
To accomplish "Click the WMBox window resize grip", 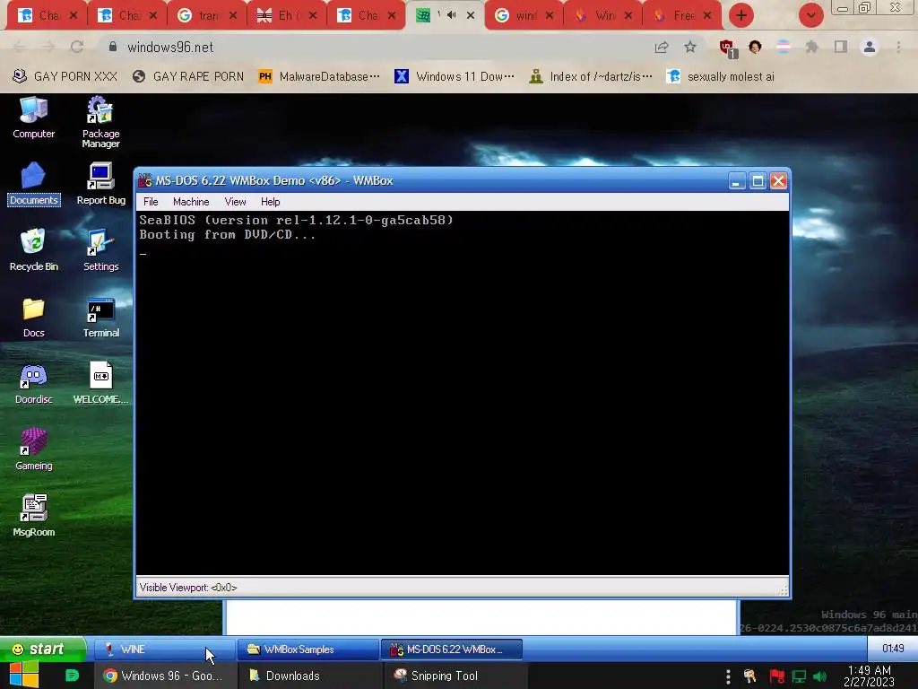I will [783, 590].
